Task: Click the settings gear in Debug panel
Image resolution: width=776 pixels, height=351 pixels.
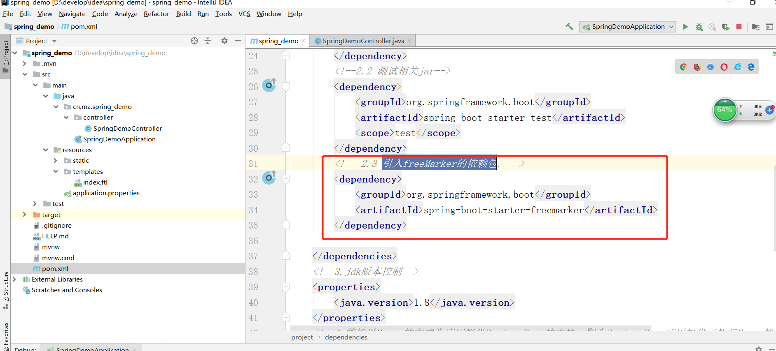Action: [x=759, y=349]
